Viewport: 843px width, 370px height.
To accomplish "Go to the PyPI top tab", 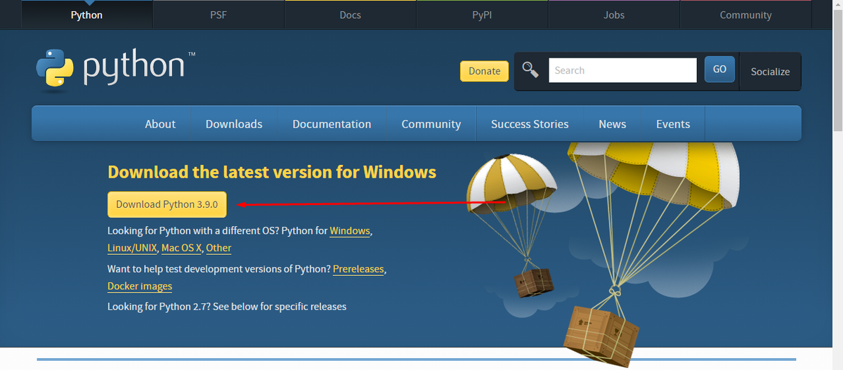I will [482, 15].
